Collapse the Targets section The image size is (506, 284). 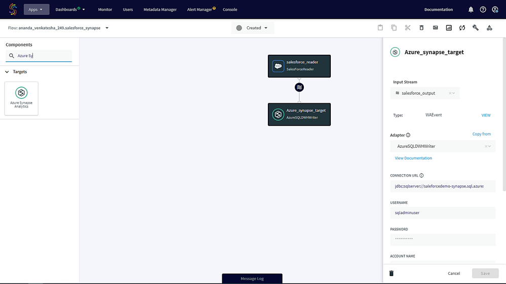tap(7, 72)
